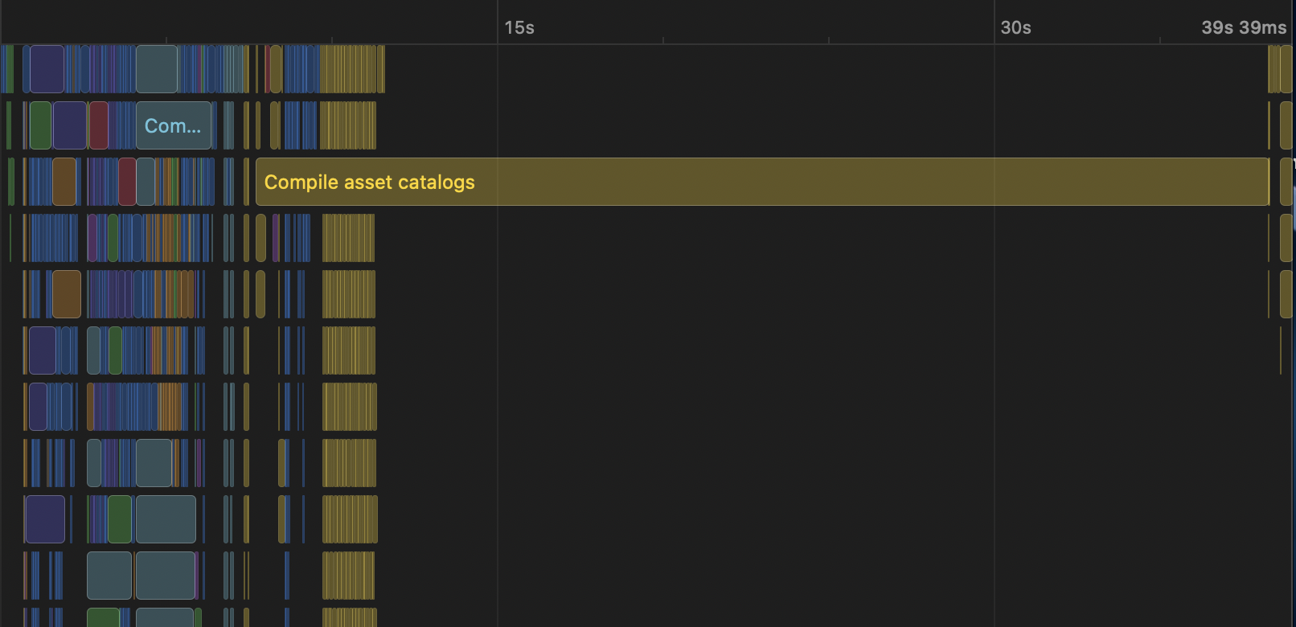Click the large green block in the bottom cut-off row
Image resolution: width=1296 pixels, height=627 pixels.
103,617
